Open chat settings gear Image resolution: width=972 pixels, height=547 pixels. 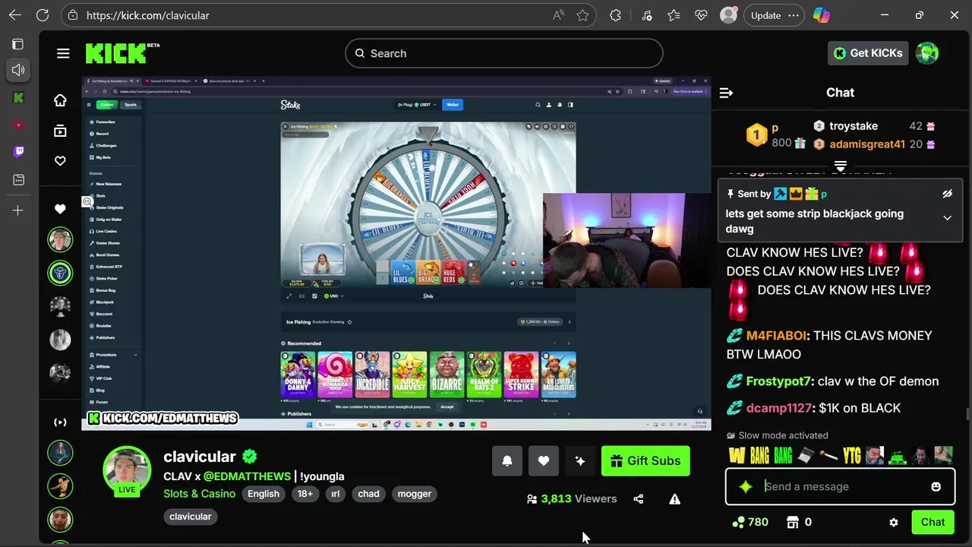(x=894, y=523)
